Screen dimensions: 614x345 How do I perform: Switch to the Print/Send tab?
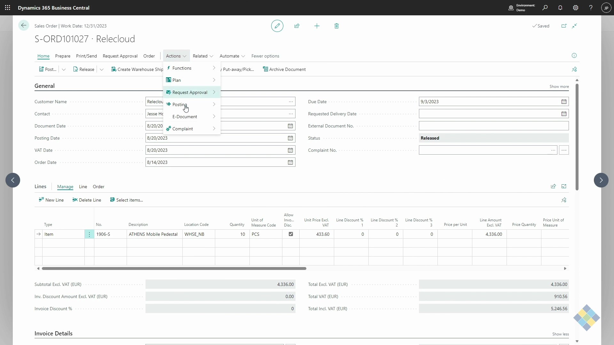click(86, 56)
